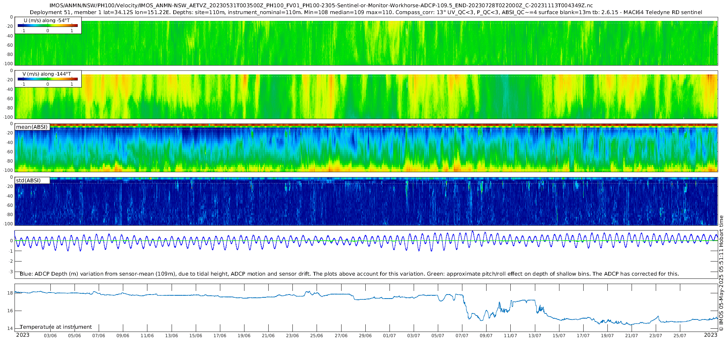Select the mean(ABSI) panel label
Viewport: 725px width, 342px height.
click(x=32, y=127)
